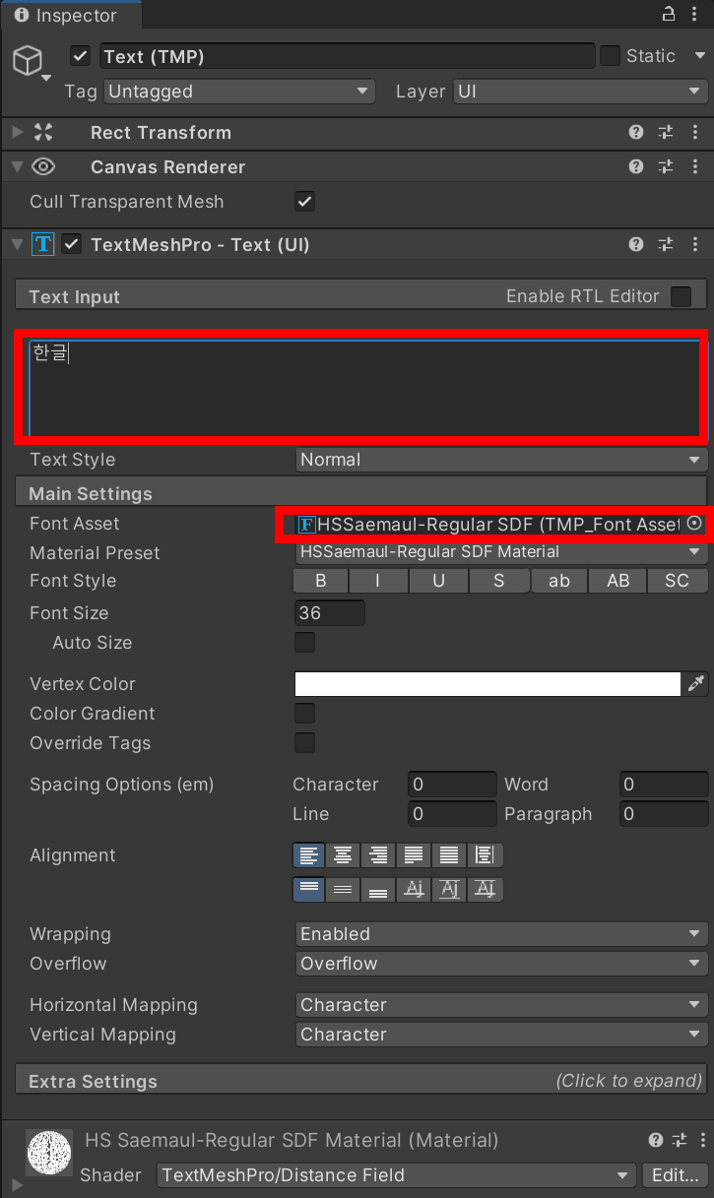Screen dimensions: 714x1198
Task: Set horizontal alignment to left
Action: [x=309, y=855]
